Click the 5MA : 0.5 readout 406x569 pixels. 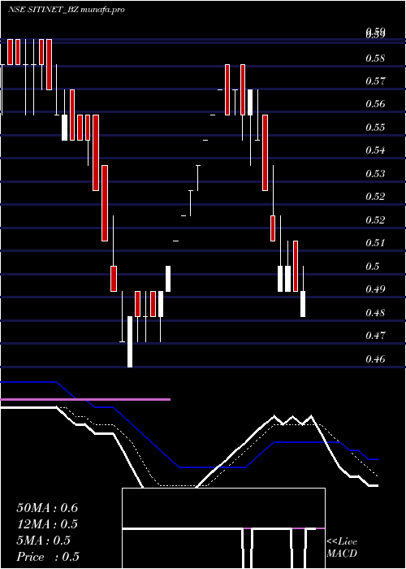[44, 541]
